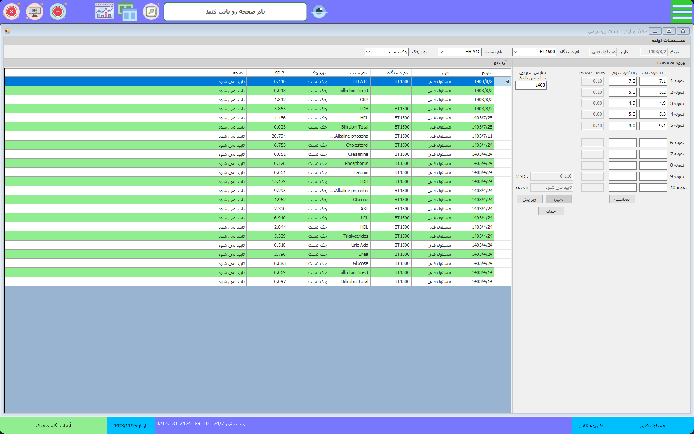
Task: Click the SD 2 column header
Action: (279, 73)
